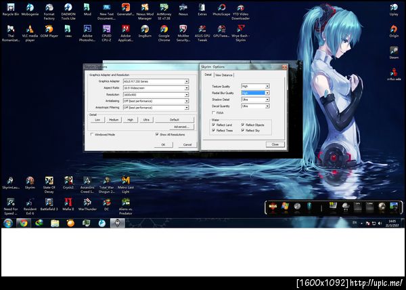Open the Adobe Photoshop shortcut
This screenshot has height=290, width=406.
87,33
